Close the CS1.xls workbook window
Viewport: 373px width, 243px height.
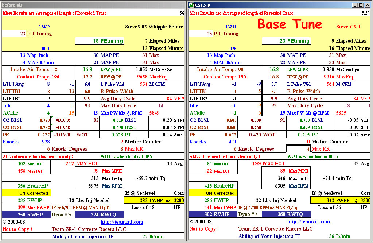tap(367, 5)
